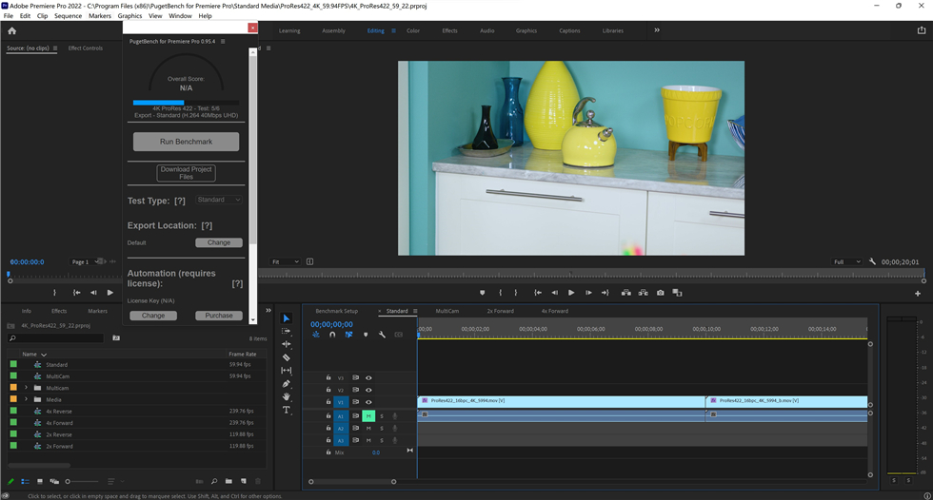Select the Pen tool

point(287,384)
